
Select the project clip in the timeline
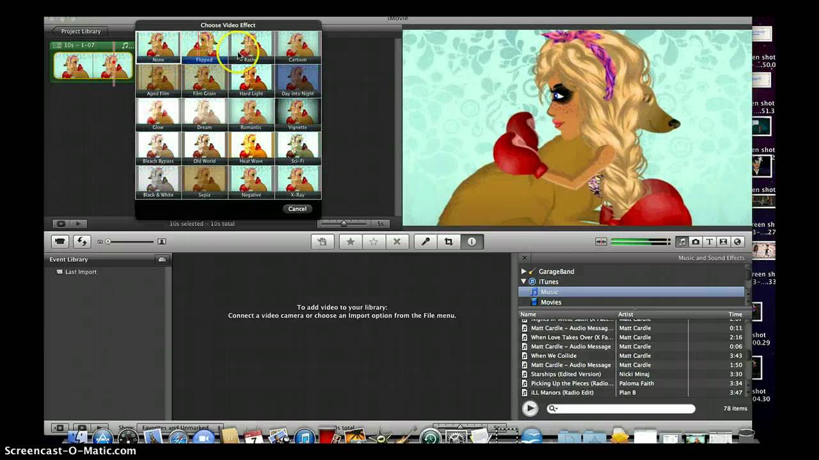click(x=93, y=65)
